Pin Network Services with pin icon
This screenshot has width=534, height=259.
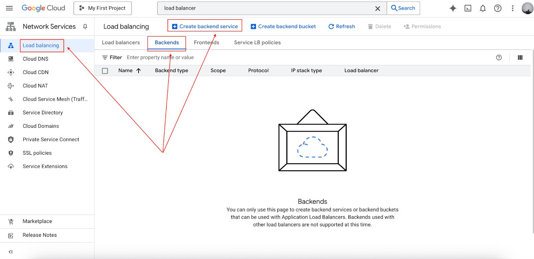pos(85,27)
